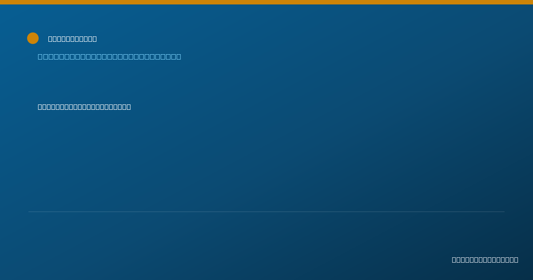533x280 pixels.
Task: Follow the long light blue title link
Action: tap(109, 56)
